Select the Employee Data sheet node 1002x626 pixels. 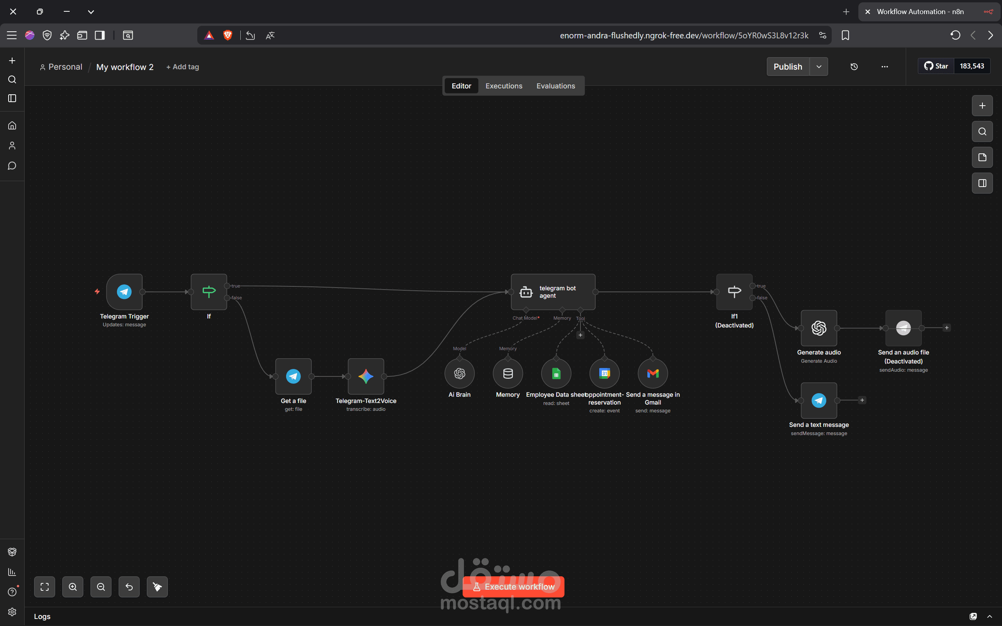point(556,373)
